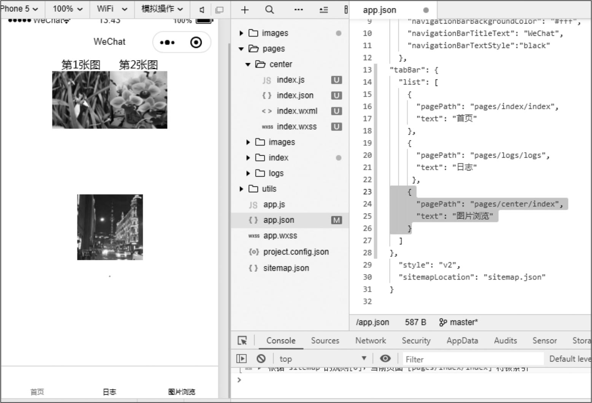Switch to the Sources tab

coord(325,341)
